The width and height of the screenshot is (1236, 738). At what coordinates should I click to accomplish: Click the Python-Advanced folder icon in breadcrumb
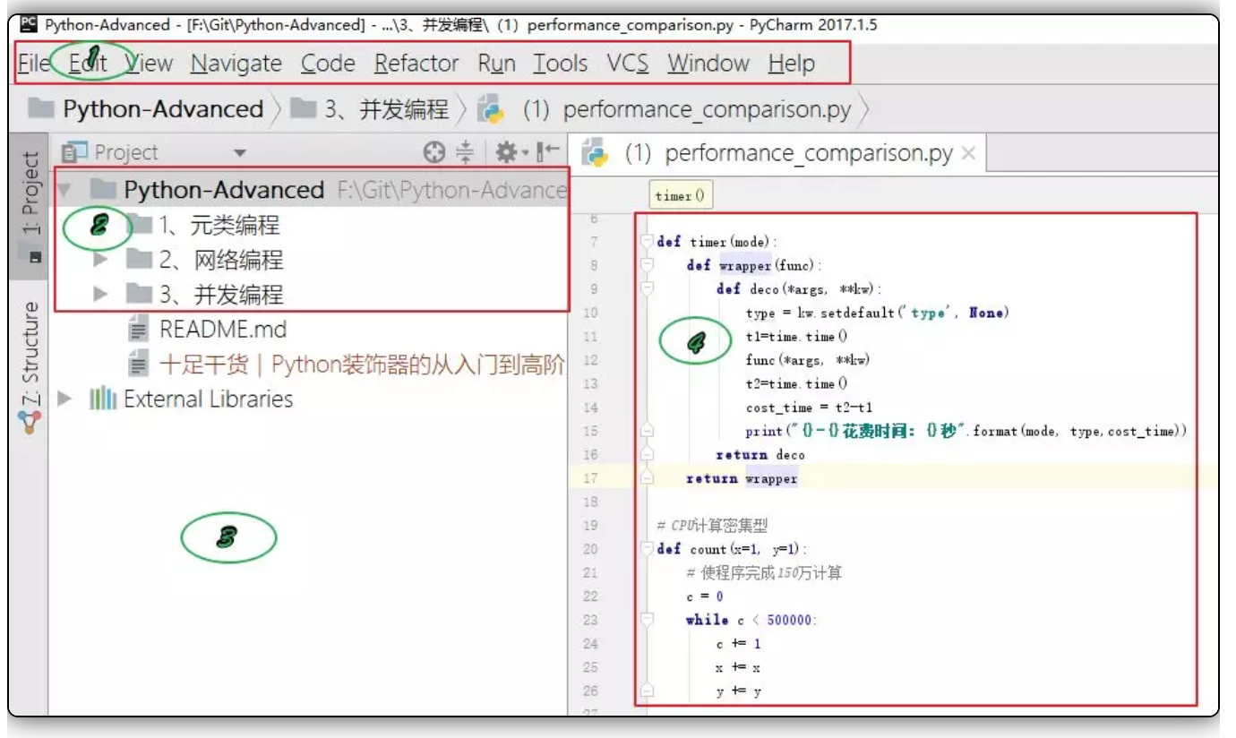pyautogui.click(x=41, y=109)
